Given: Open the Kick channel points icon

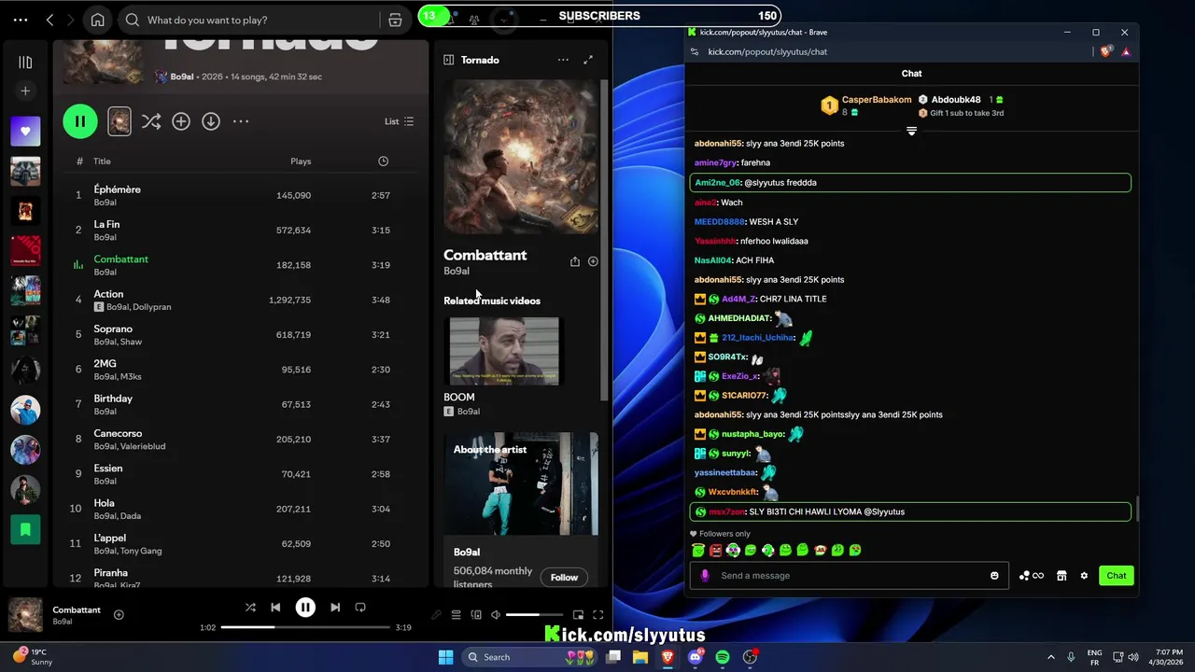Looking at the screenshot, I should pyautogui.click(x=1032, y=576).
